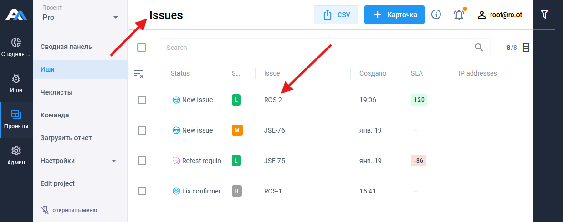
Task: Click the info circle icon
Action: tap(436, 15)
